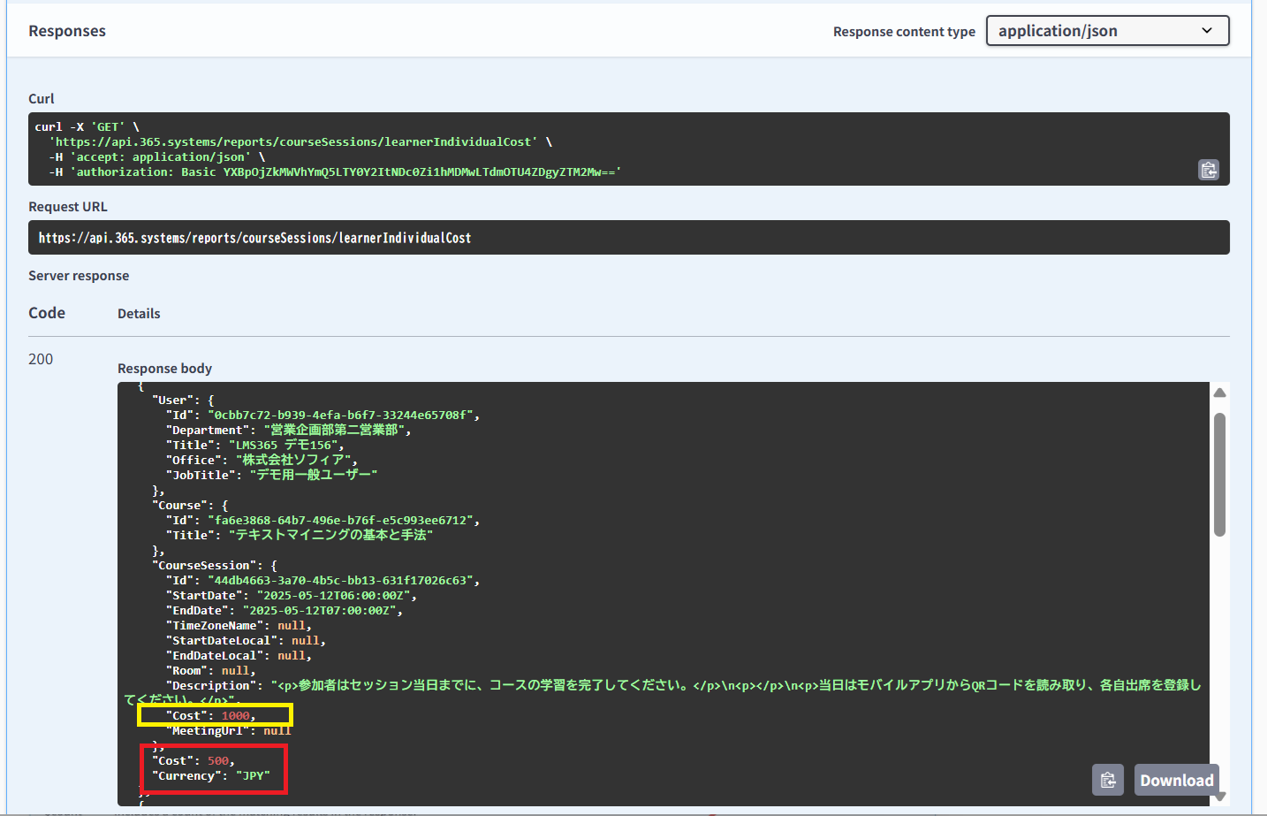Click the response body scrollbar thumb

click(x=1219, y=475)
